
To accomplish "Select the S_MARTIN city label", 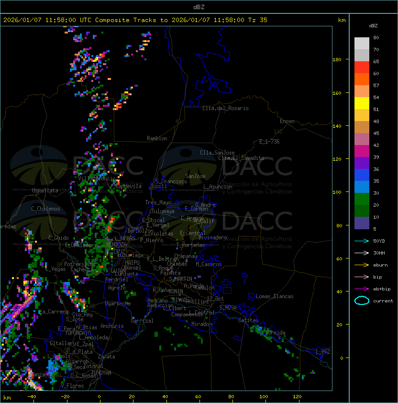I will 180,279.
